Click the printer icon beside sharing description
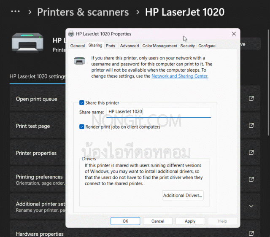The height and width of the screenshot is (237, 270). (x=79, y=61)
